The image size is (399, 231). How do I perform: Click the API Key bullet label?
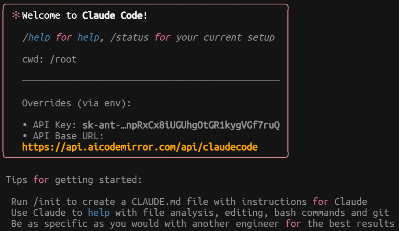pos(55,125)
